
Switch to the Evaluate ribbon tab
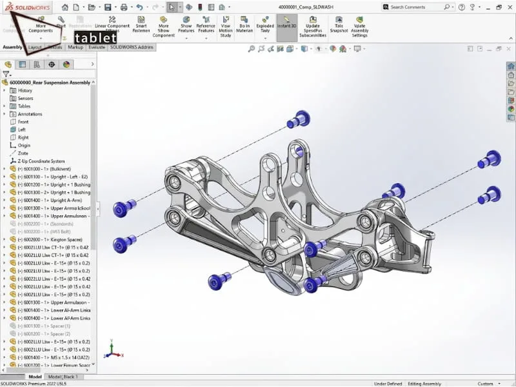pos(97,47)
